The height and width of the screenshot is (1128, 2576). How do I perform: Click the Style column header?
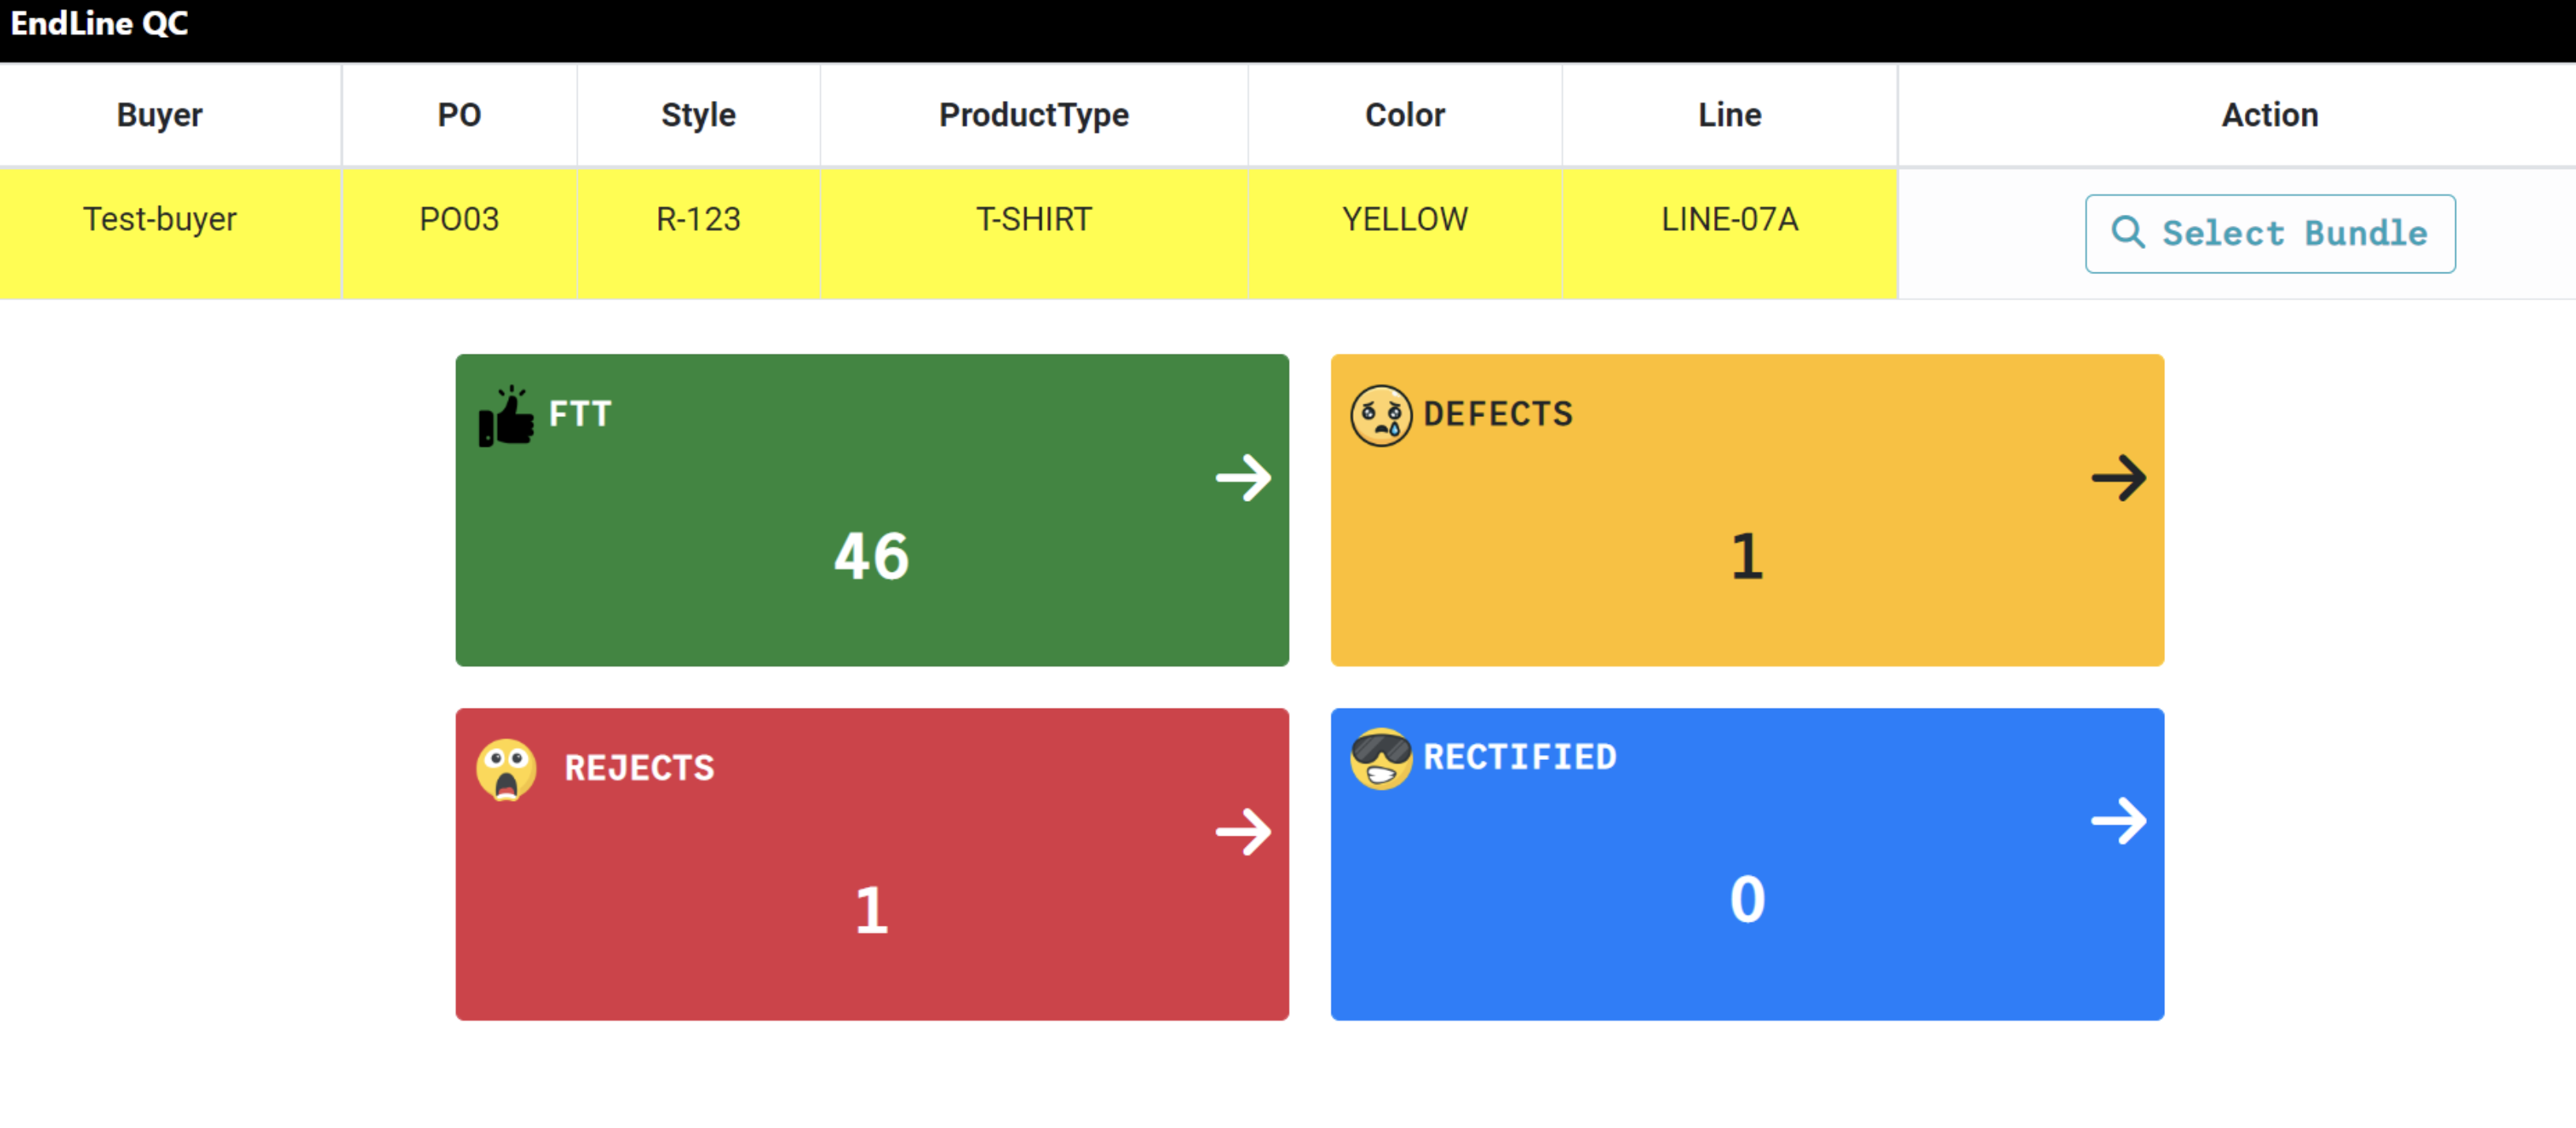(698, 115)
